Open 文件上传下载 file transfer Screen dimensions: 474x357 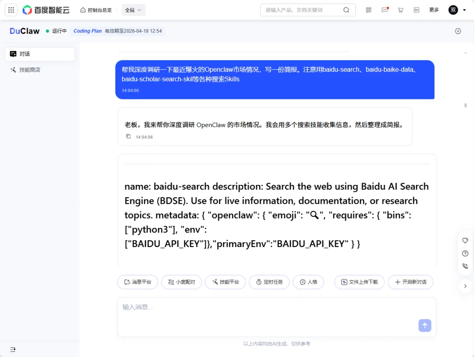(359, 282)
